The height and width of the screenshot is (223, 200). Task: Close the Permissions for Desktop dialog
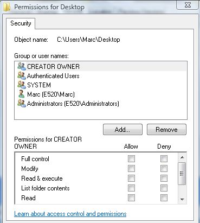coord(188,5)
